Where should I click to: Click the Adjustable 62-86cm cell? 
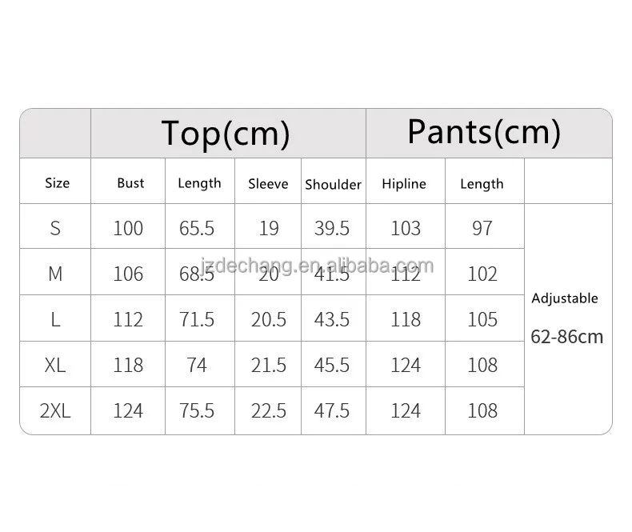(568, 319)
